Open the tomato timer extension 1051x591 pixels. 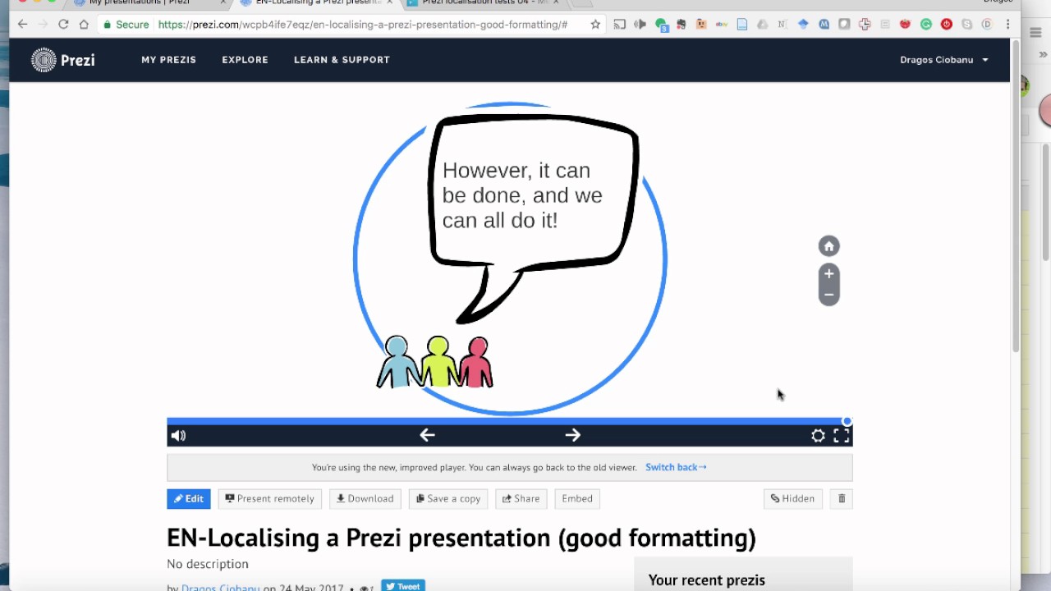pyautogui.click(x=905, y=25)
